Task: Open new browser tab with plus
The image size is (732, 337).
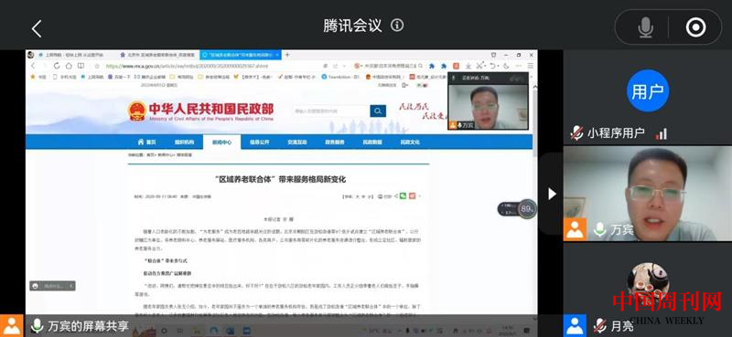Action: point(287,55)
